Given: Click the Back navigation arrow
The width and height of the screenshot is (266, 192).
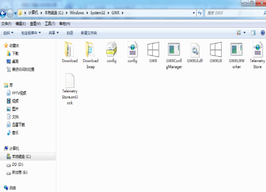Looking at the screenshot, I should [x=3, y=13].
